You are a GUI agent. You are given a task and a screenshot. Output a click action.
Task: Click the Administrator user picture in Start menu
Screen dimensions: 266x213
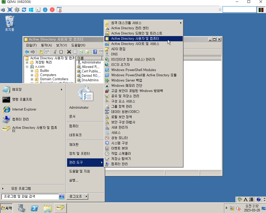pyautogui.click(x=86, y=94)
